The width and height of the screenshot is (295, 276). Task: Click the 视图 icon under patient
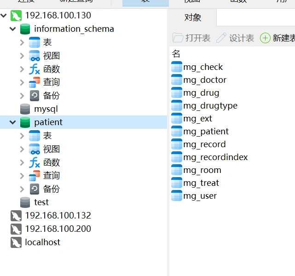pos(35,149)
